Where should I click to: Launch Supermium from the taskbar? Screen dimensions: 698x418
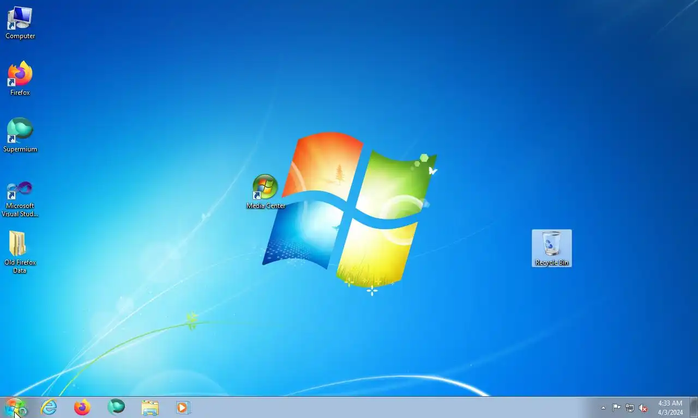click(x=116, y=407)
